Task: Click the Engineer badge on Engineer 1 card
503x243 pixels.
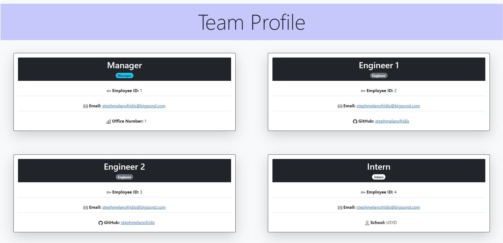Action: click(379, 75)
